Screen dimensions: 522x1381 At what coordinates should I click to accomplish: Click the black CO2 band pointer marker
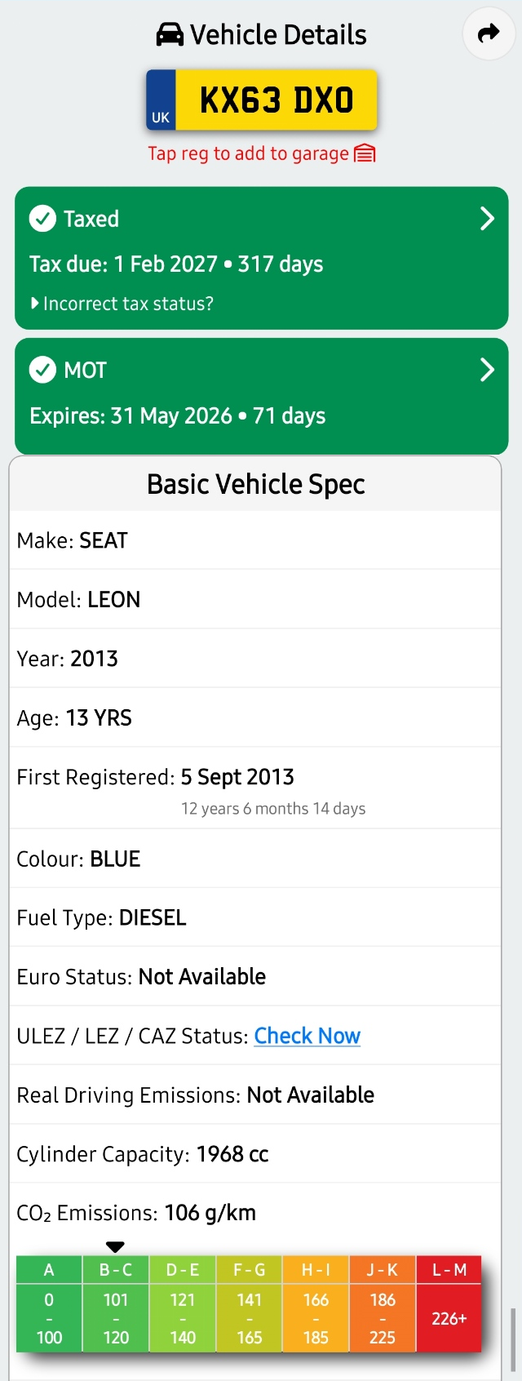click(x=115, y=1246)
